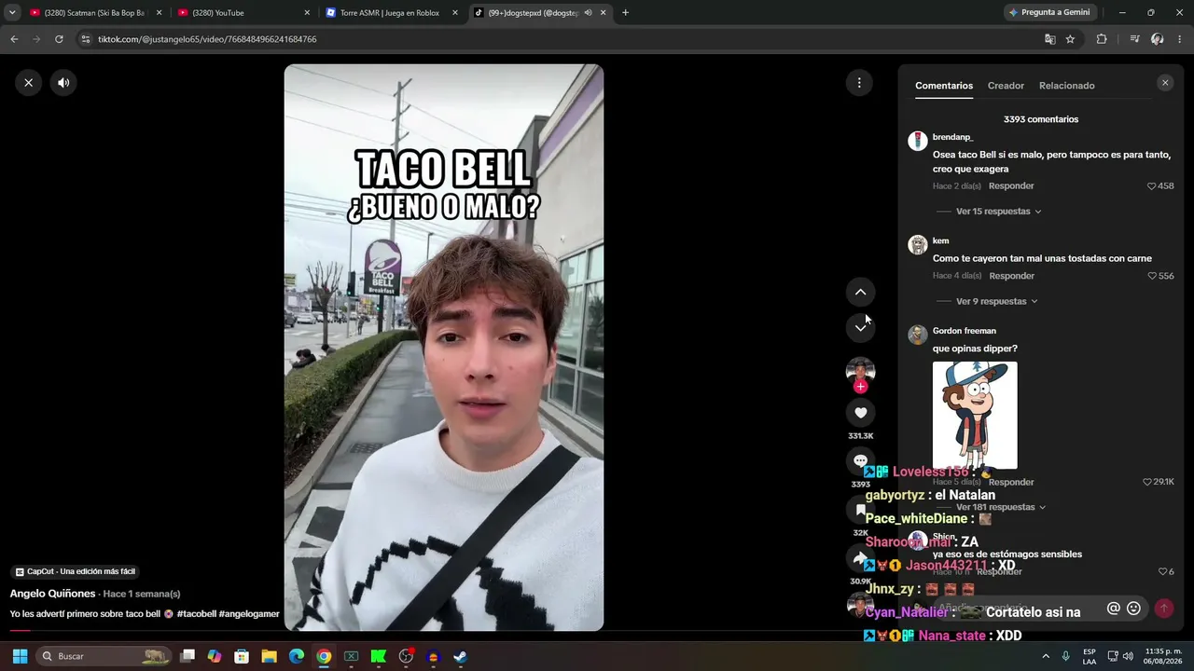Open the emoji picker in comment box
Image resolution: width=1194 pixels, height=671 pixels.
click(1133, 609)
